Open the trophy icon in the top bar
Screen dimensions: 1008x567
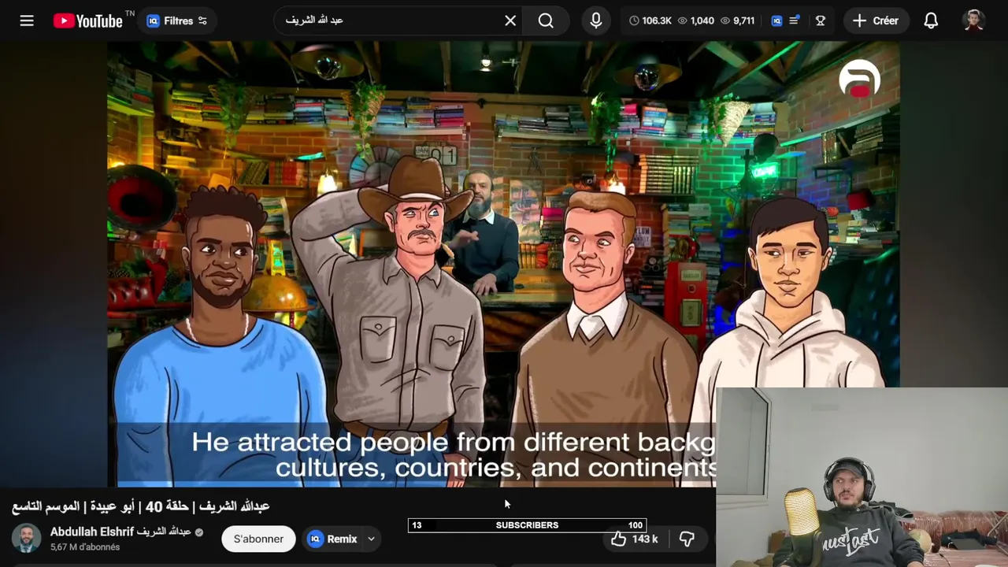click(821, 21)
